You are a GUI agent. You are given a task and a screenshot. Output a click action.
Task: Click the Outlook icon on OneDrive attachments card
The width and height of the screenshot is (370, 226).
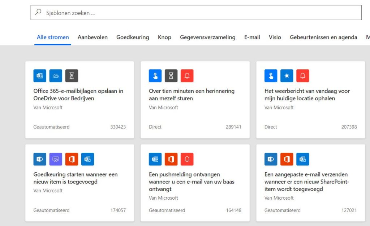point(40,76)
